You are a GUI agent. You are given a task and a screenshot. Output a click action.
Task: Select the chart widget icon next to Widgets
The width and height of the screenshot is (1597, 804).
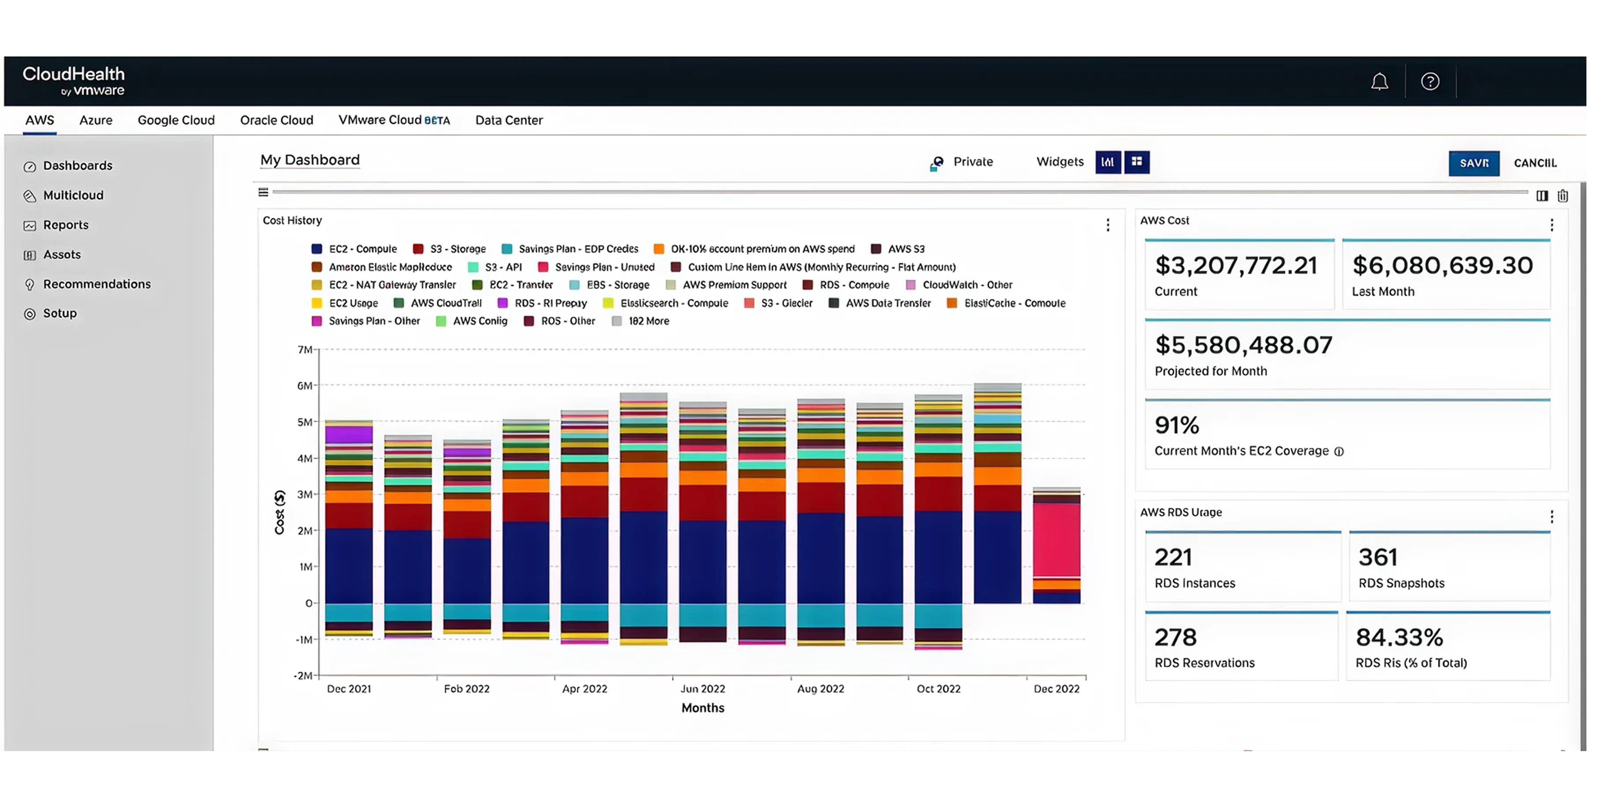pos(1108,162)
